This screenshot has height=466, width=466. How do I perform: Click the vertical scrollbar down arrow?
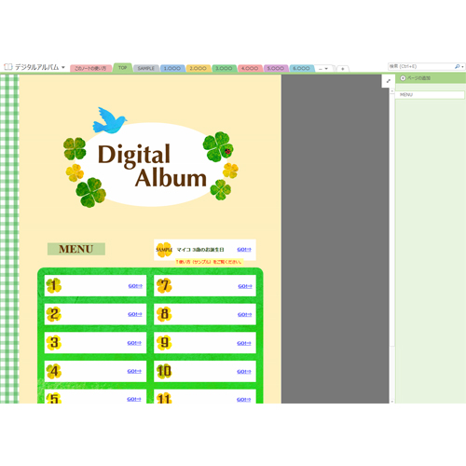point(392,402)
